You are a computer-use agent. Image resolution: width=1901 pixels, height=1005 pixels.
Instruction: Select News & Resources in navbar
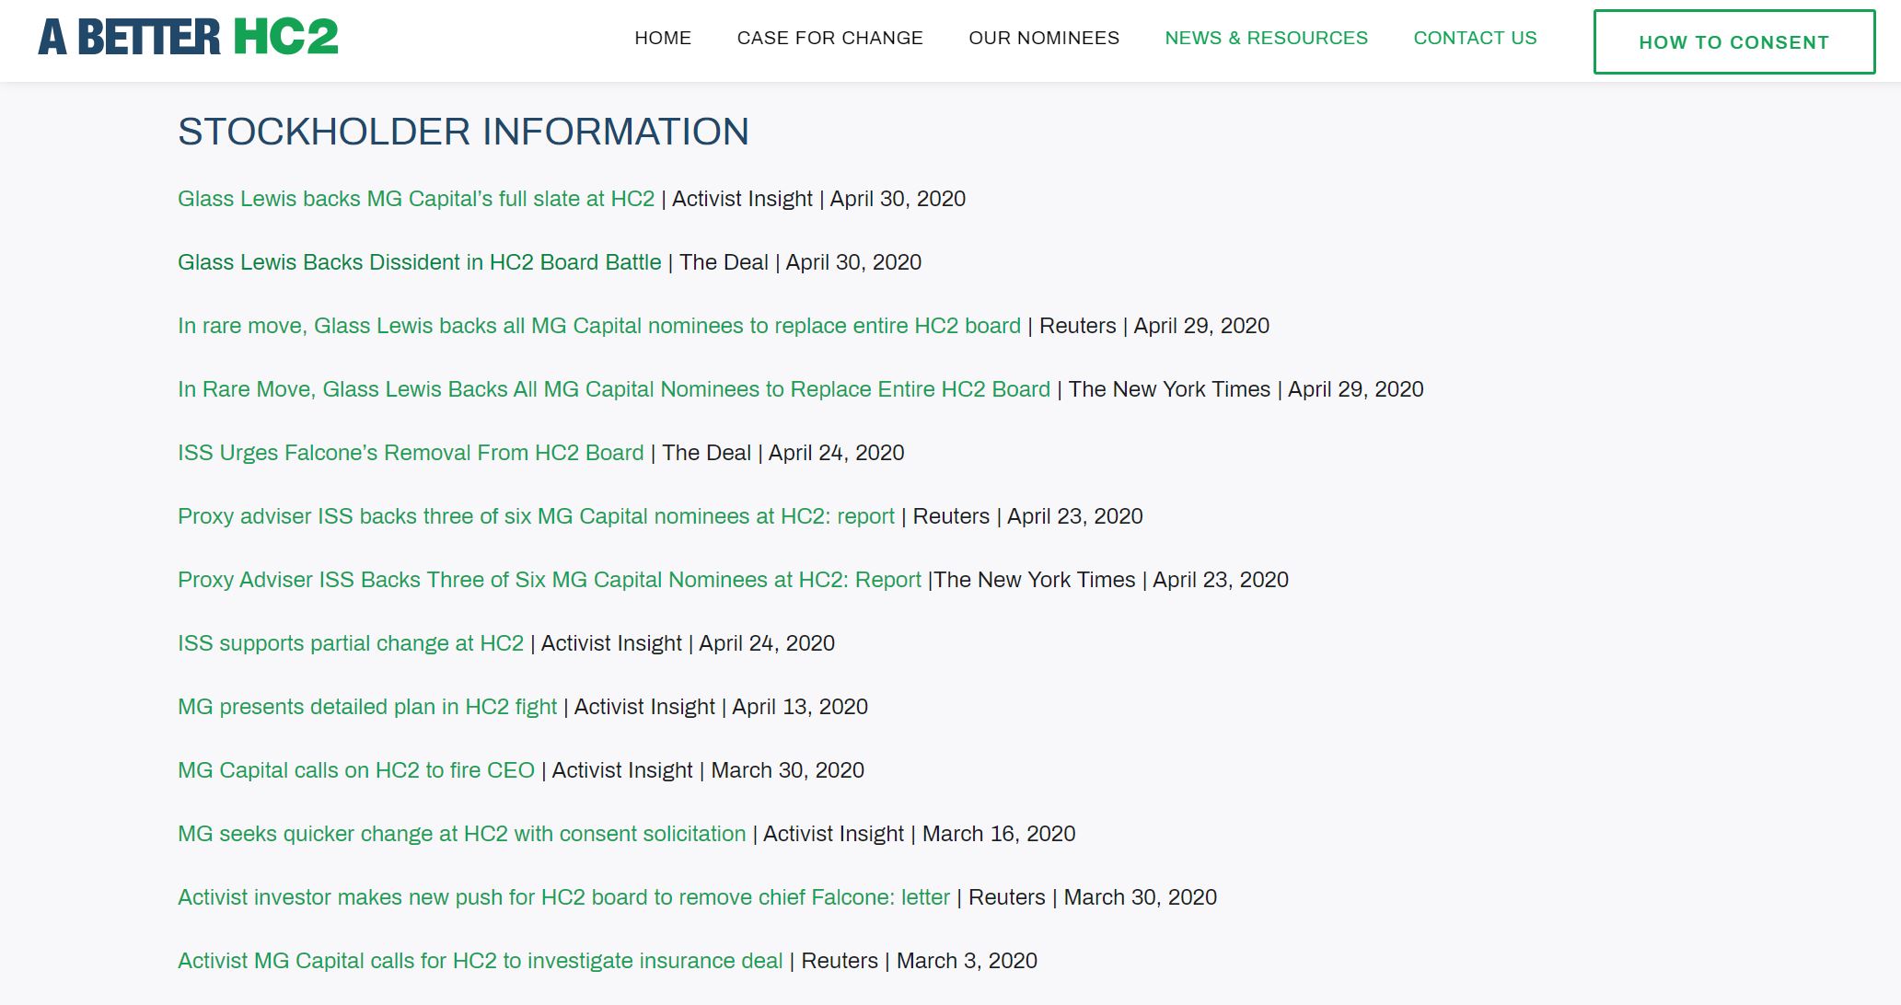[x=1266, y=38]
